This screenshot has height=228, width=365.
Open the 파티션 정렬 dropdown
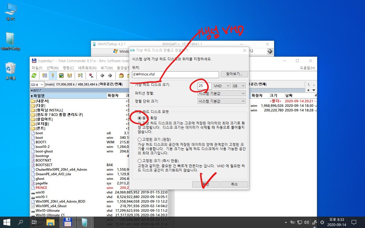[222, 93]
